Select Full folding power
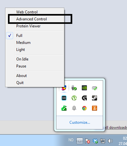The width and height of the screenshot is (127, 146). pyautogui.click(x=35, y=36)
